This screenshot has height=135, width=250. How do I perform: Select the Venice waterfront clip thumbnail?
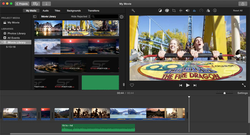[x=48, y=28]
